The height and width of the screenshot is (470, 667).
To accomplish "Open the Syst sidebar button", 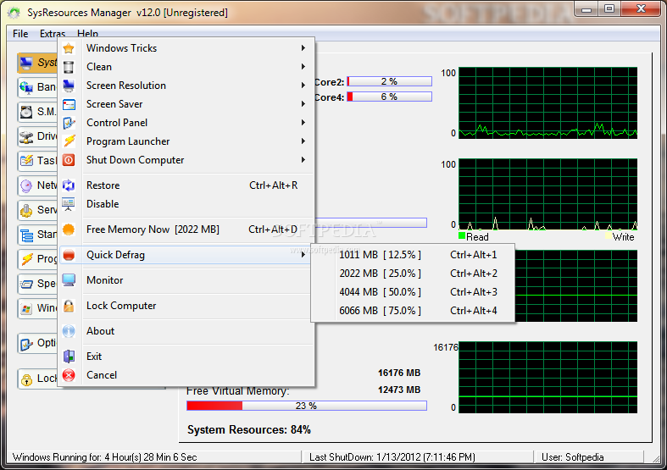I will tap(37, 63).
